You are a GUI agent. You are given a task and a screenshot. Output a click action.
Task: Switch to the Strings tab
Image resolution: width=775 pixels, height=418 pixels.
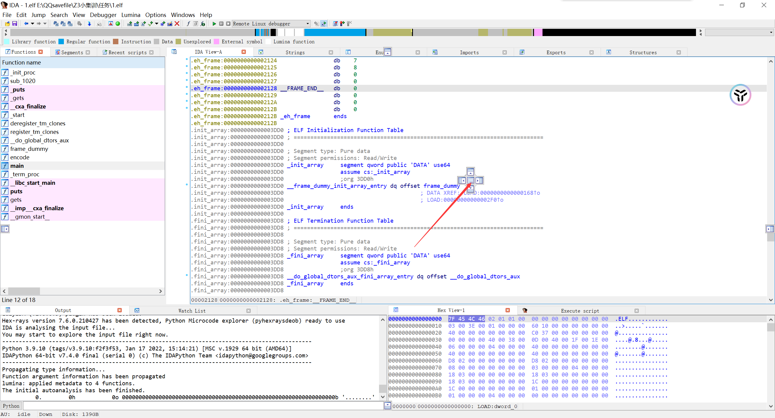(x=295, y=52)
